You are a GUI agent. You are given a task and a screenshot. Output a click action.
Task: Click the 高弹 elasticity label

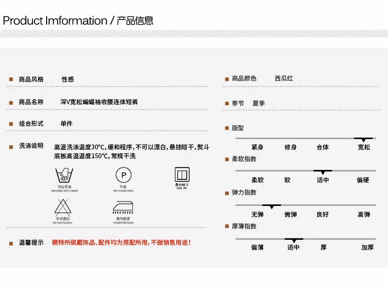click(364, 214)
